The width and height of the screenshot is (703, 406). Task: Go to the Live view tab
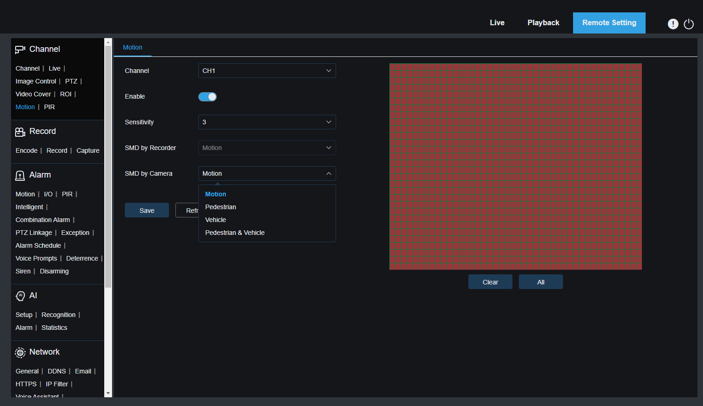[x=497, y=23]
